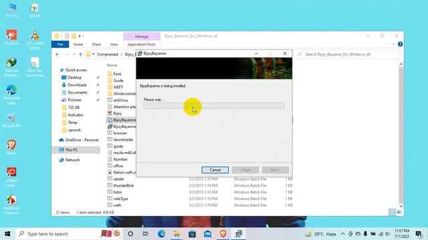Open Activator folder in sidebar
The height and width of the screenshot is (240, 428).
pos(76,115)
